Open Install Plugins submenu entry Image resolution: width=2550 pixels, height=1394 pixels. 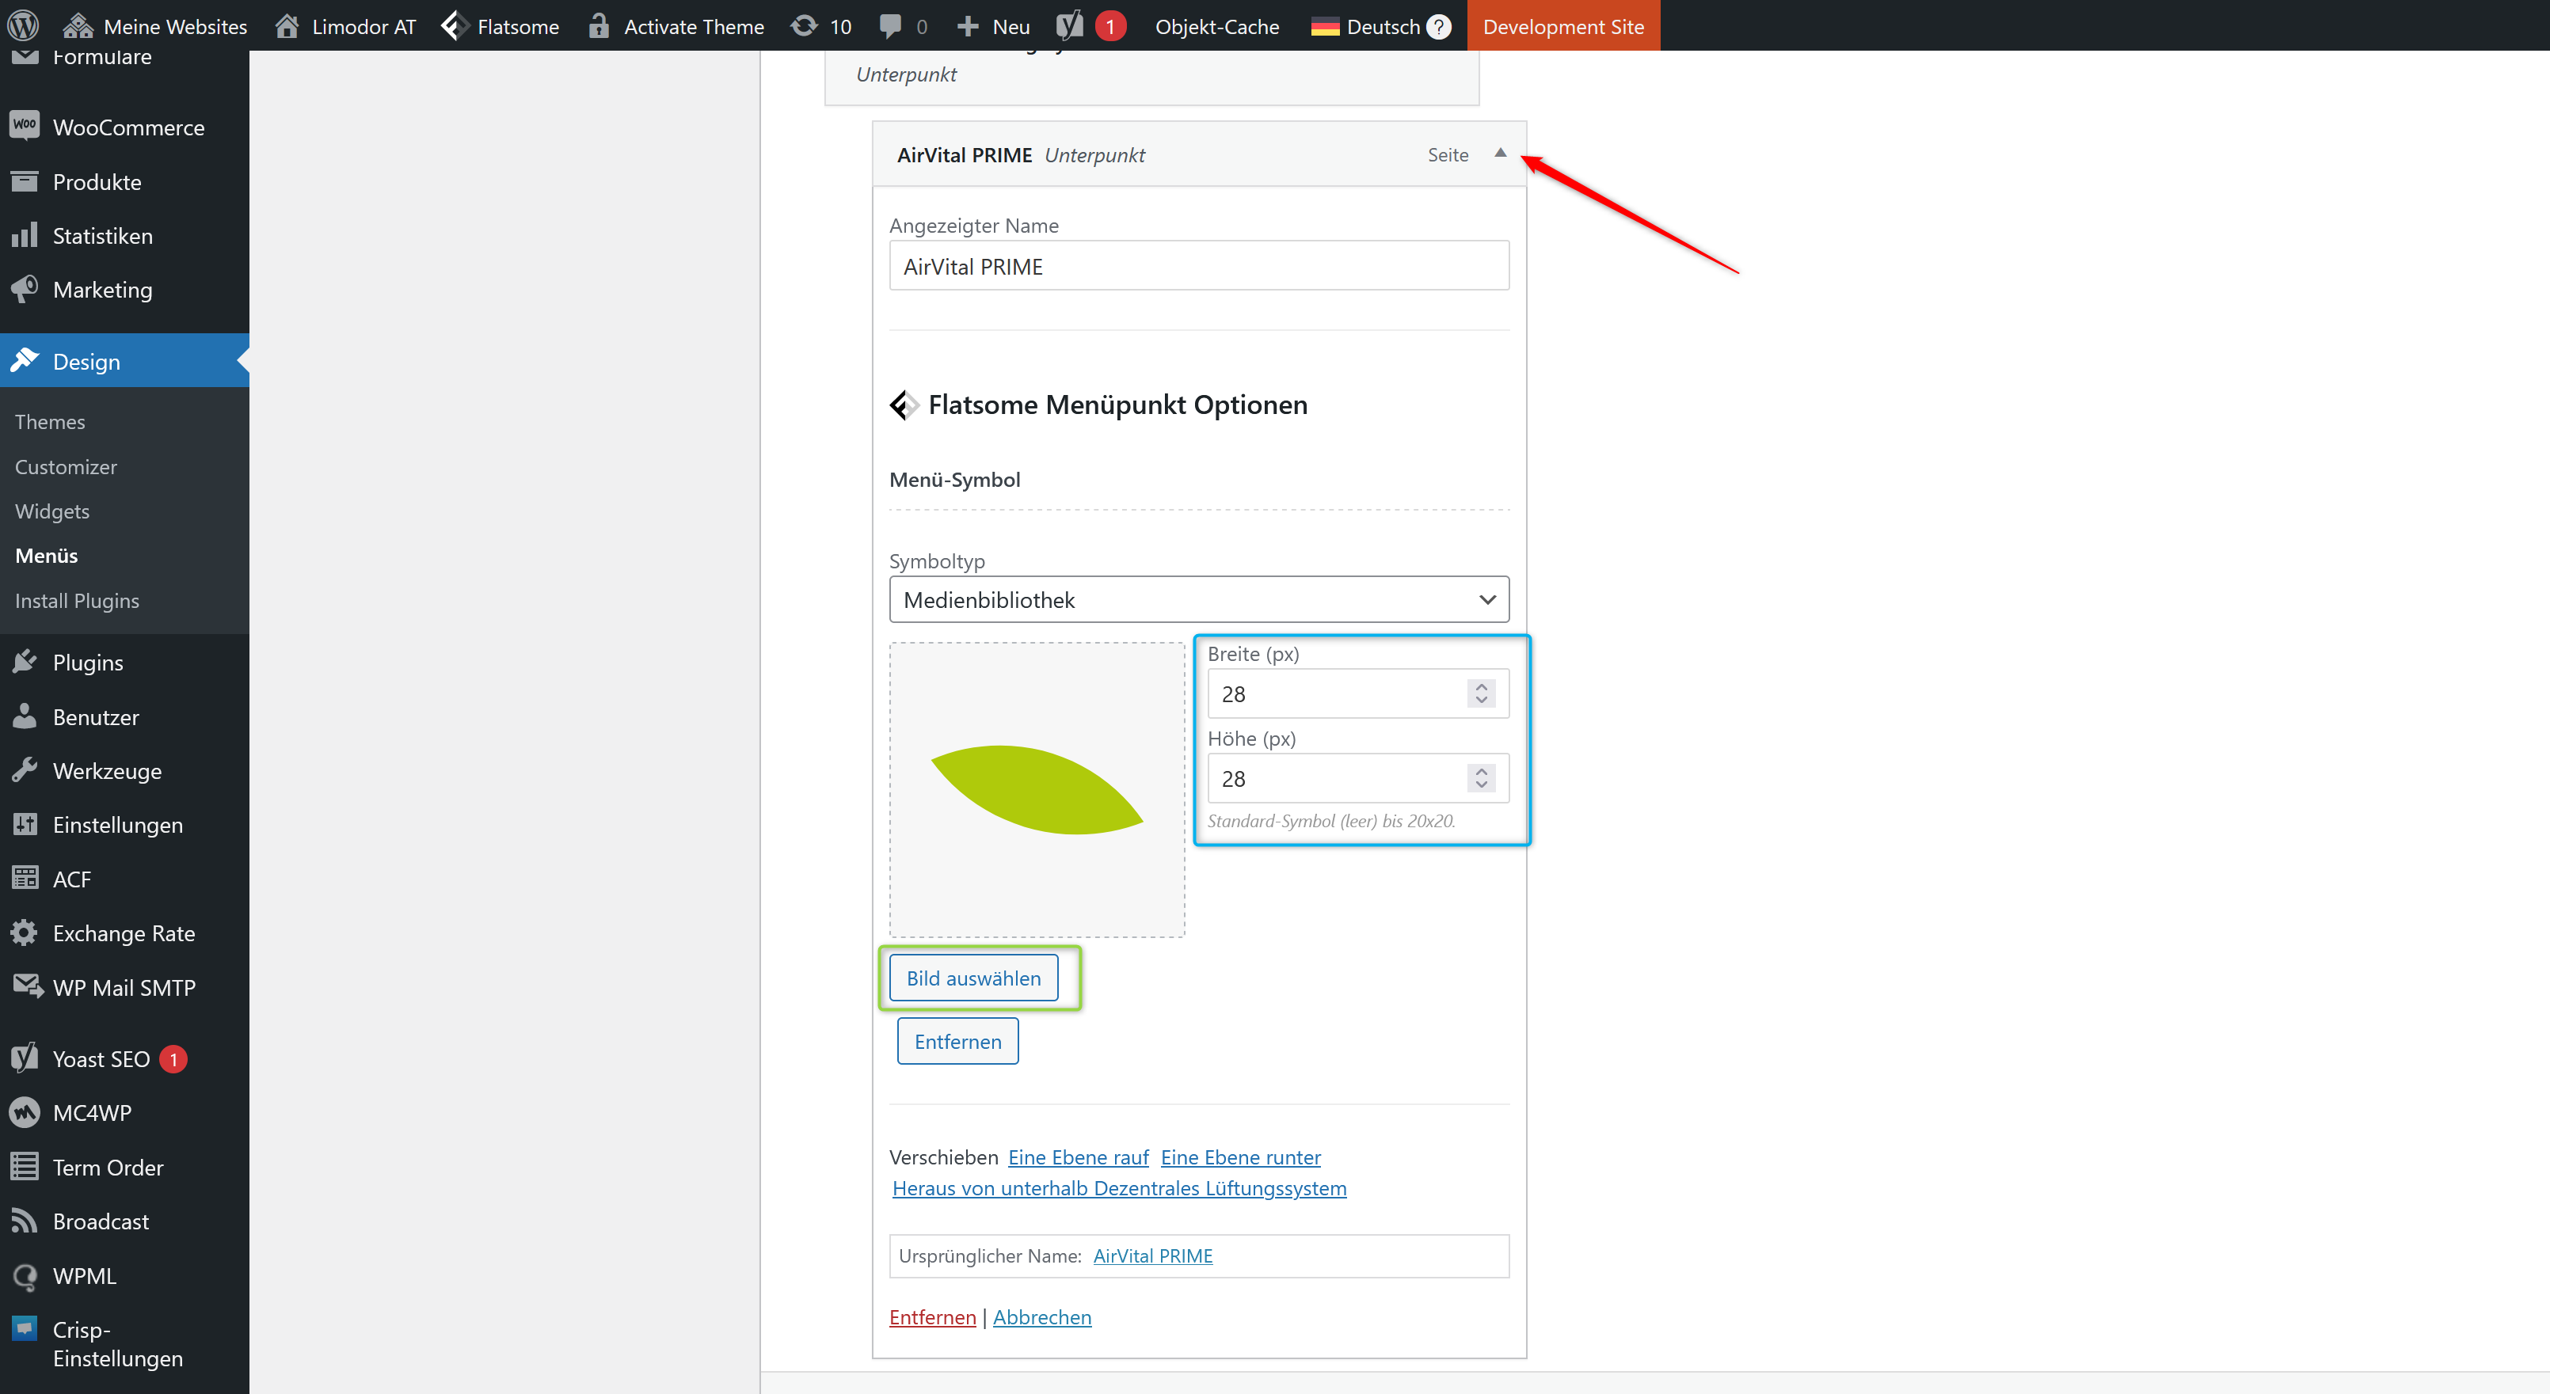click(76, 601)
